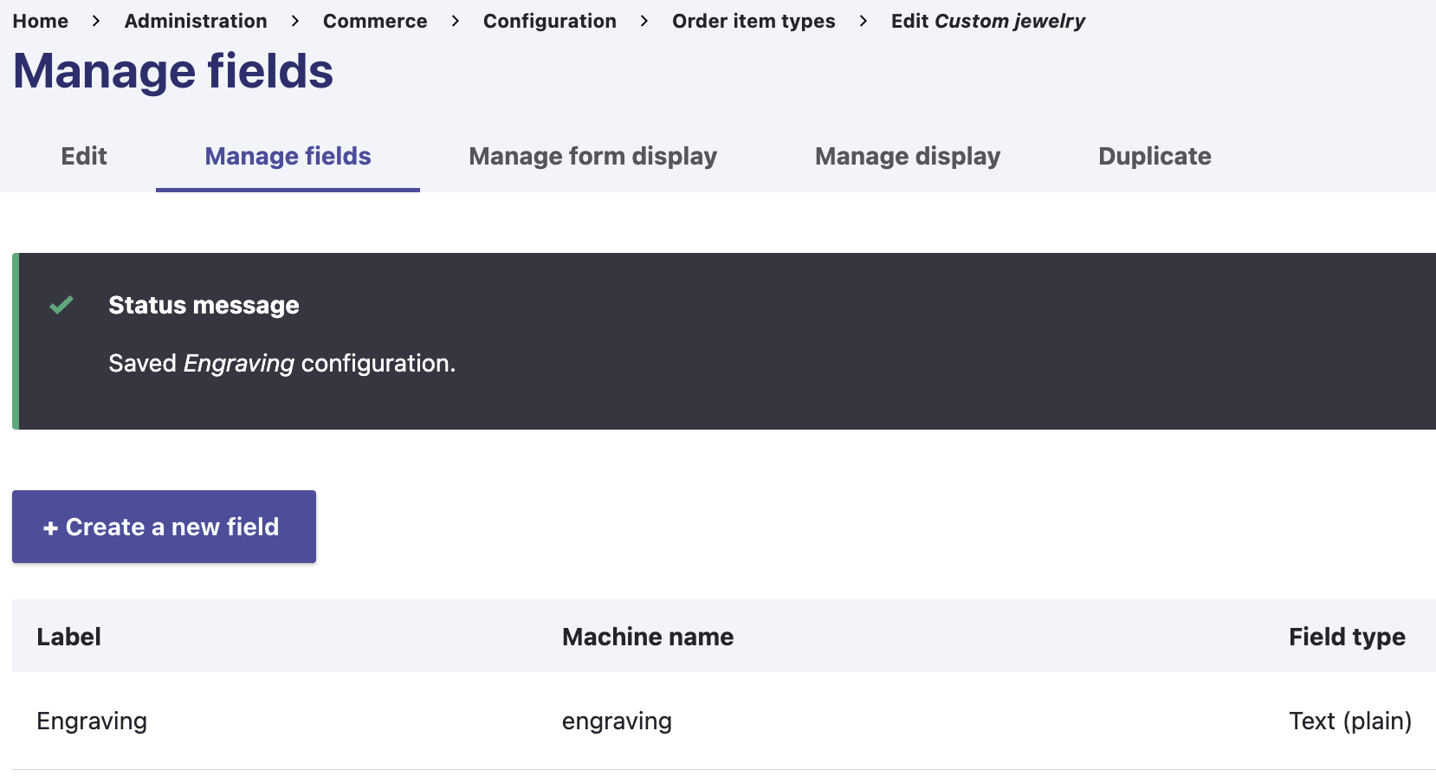Open the Administration breadcrumb link
Image resolution: width=1436 pixels, height=783 pixels.
coord(196,21)
